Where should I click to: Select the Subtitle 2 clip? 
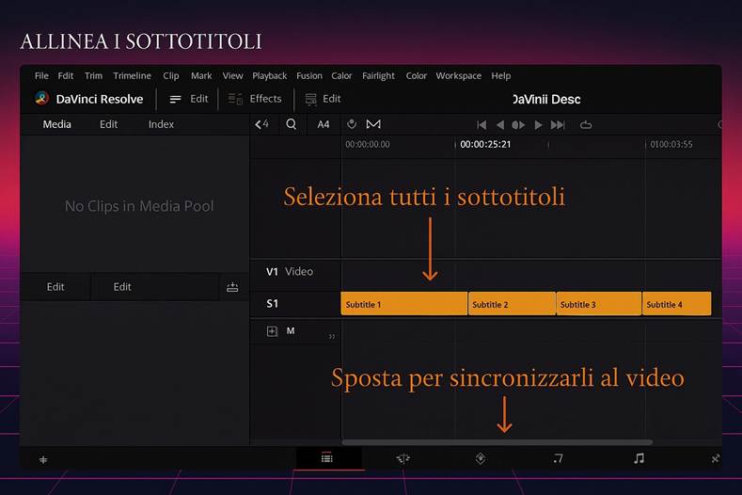[512, 304]
